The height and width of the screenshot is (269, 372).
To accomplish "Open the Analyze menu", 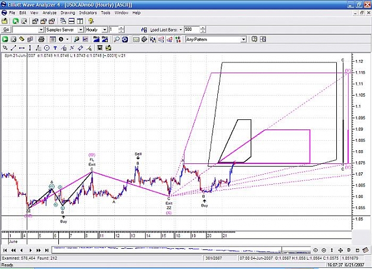I will point(49,13).
